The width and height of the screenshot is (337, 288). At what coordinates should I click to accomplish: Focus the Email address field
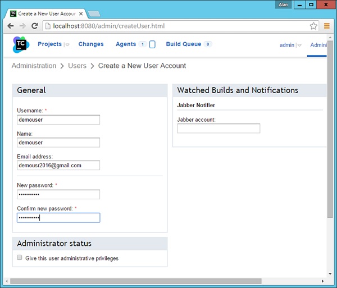point(58,166)
